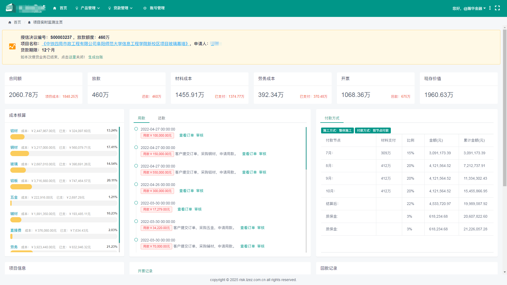Click the 合同额 value 2060.78万
507x285 pixels.
[x=24, y=95]
